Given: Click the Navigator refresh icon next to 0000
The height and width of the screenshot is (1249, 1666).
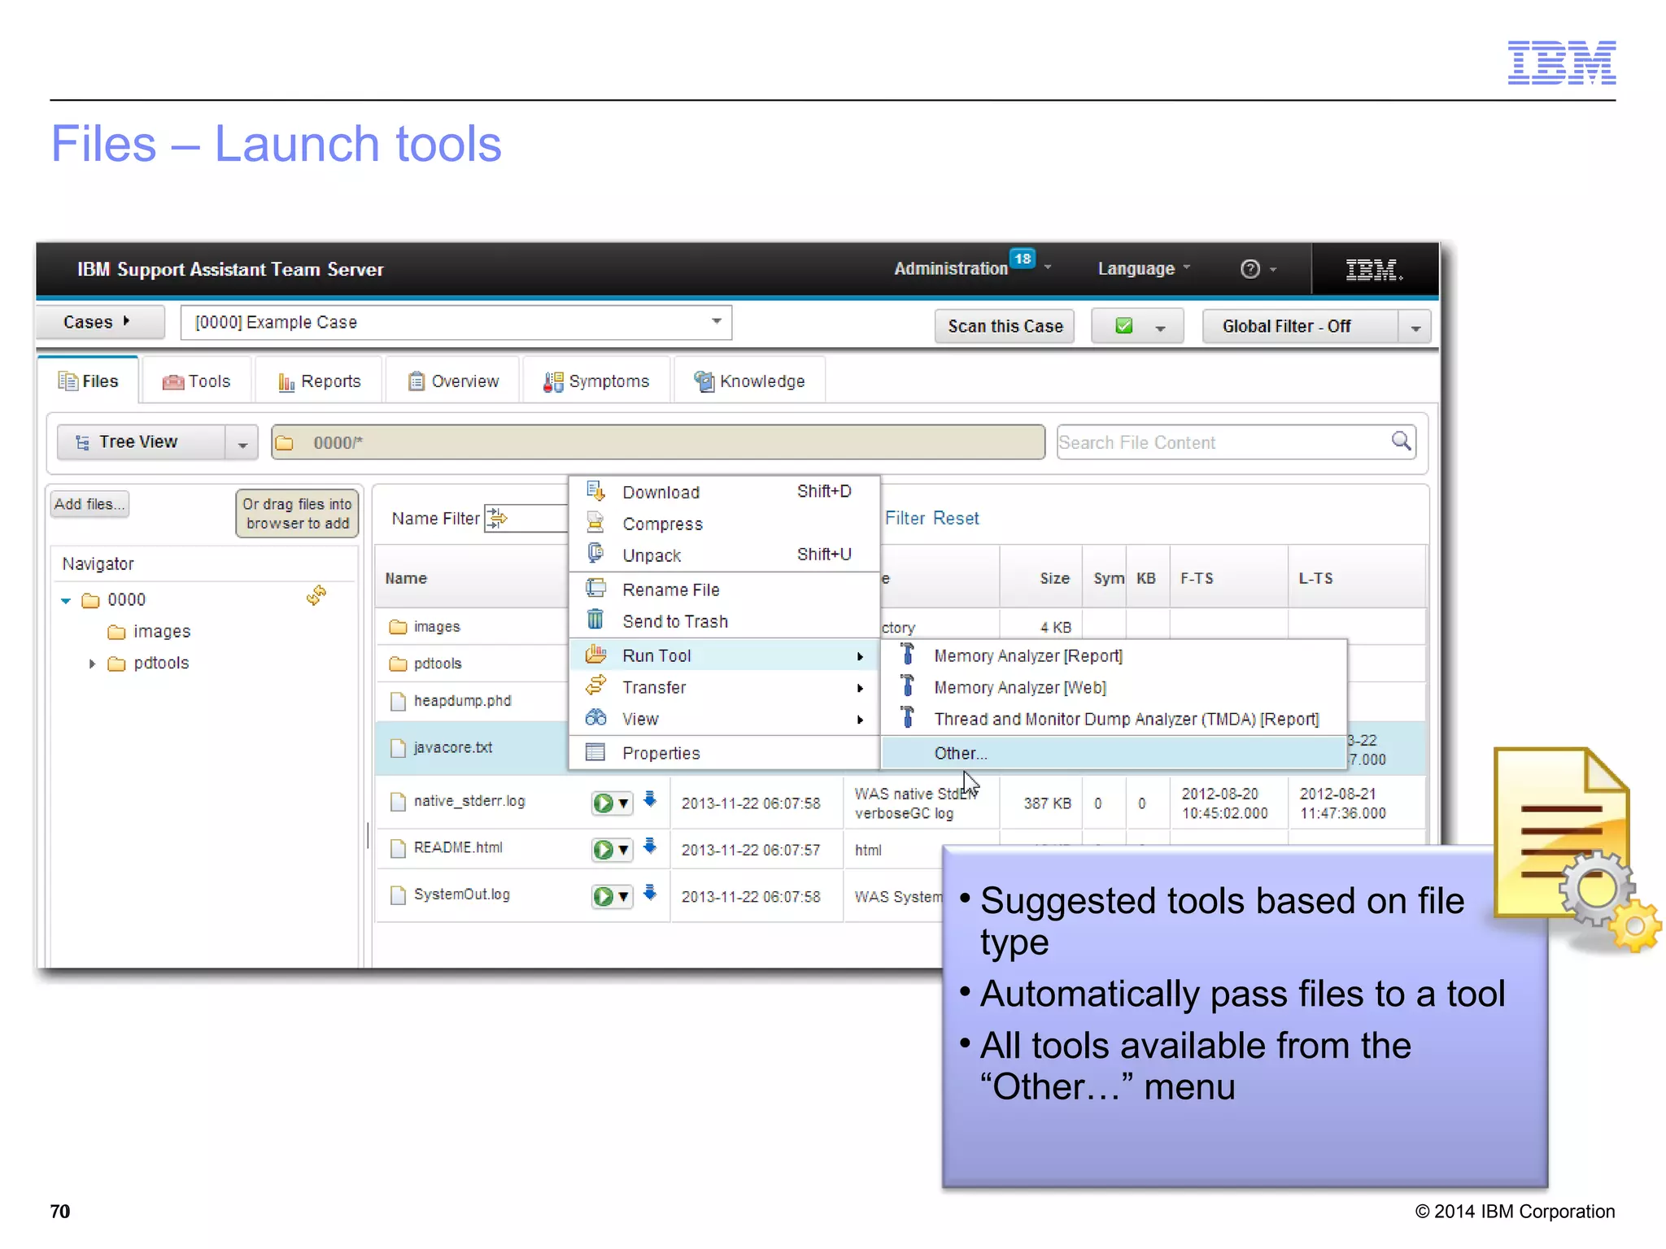Looking at the screenshot, I should coord(316,595).
